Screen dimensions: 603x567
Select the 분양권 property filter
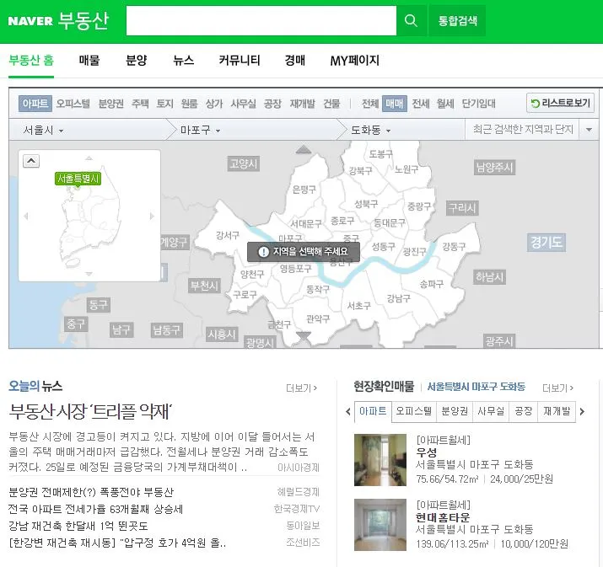[x=111, y=104]
